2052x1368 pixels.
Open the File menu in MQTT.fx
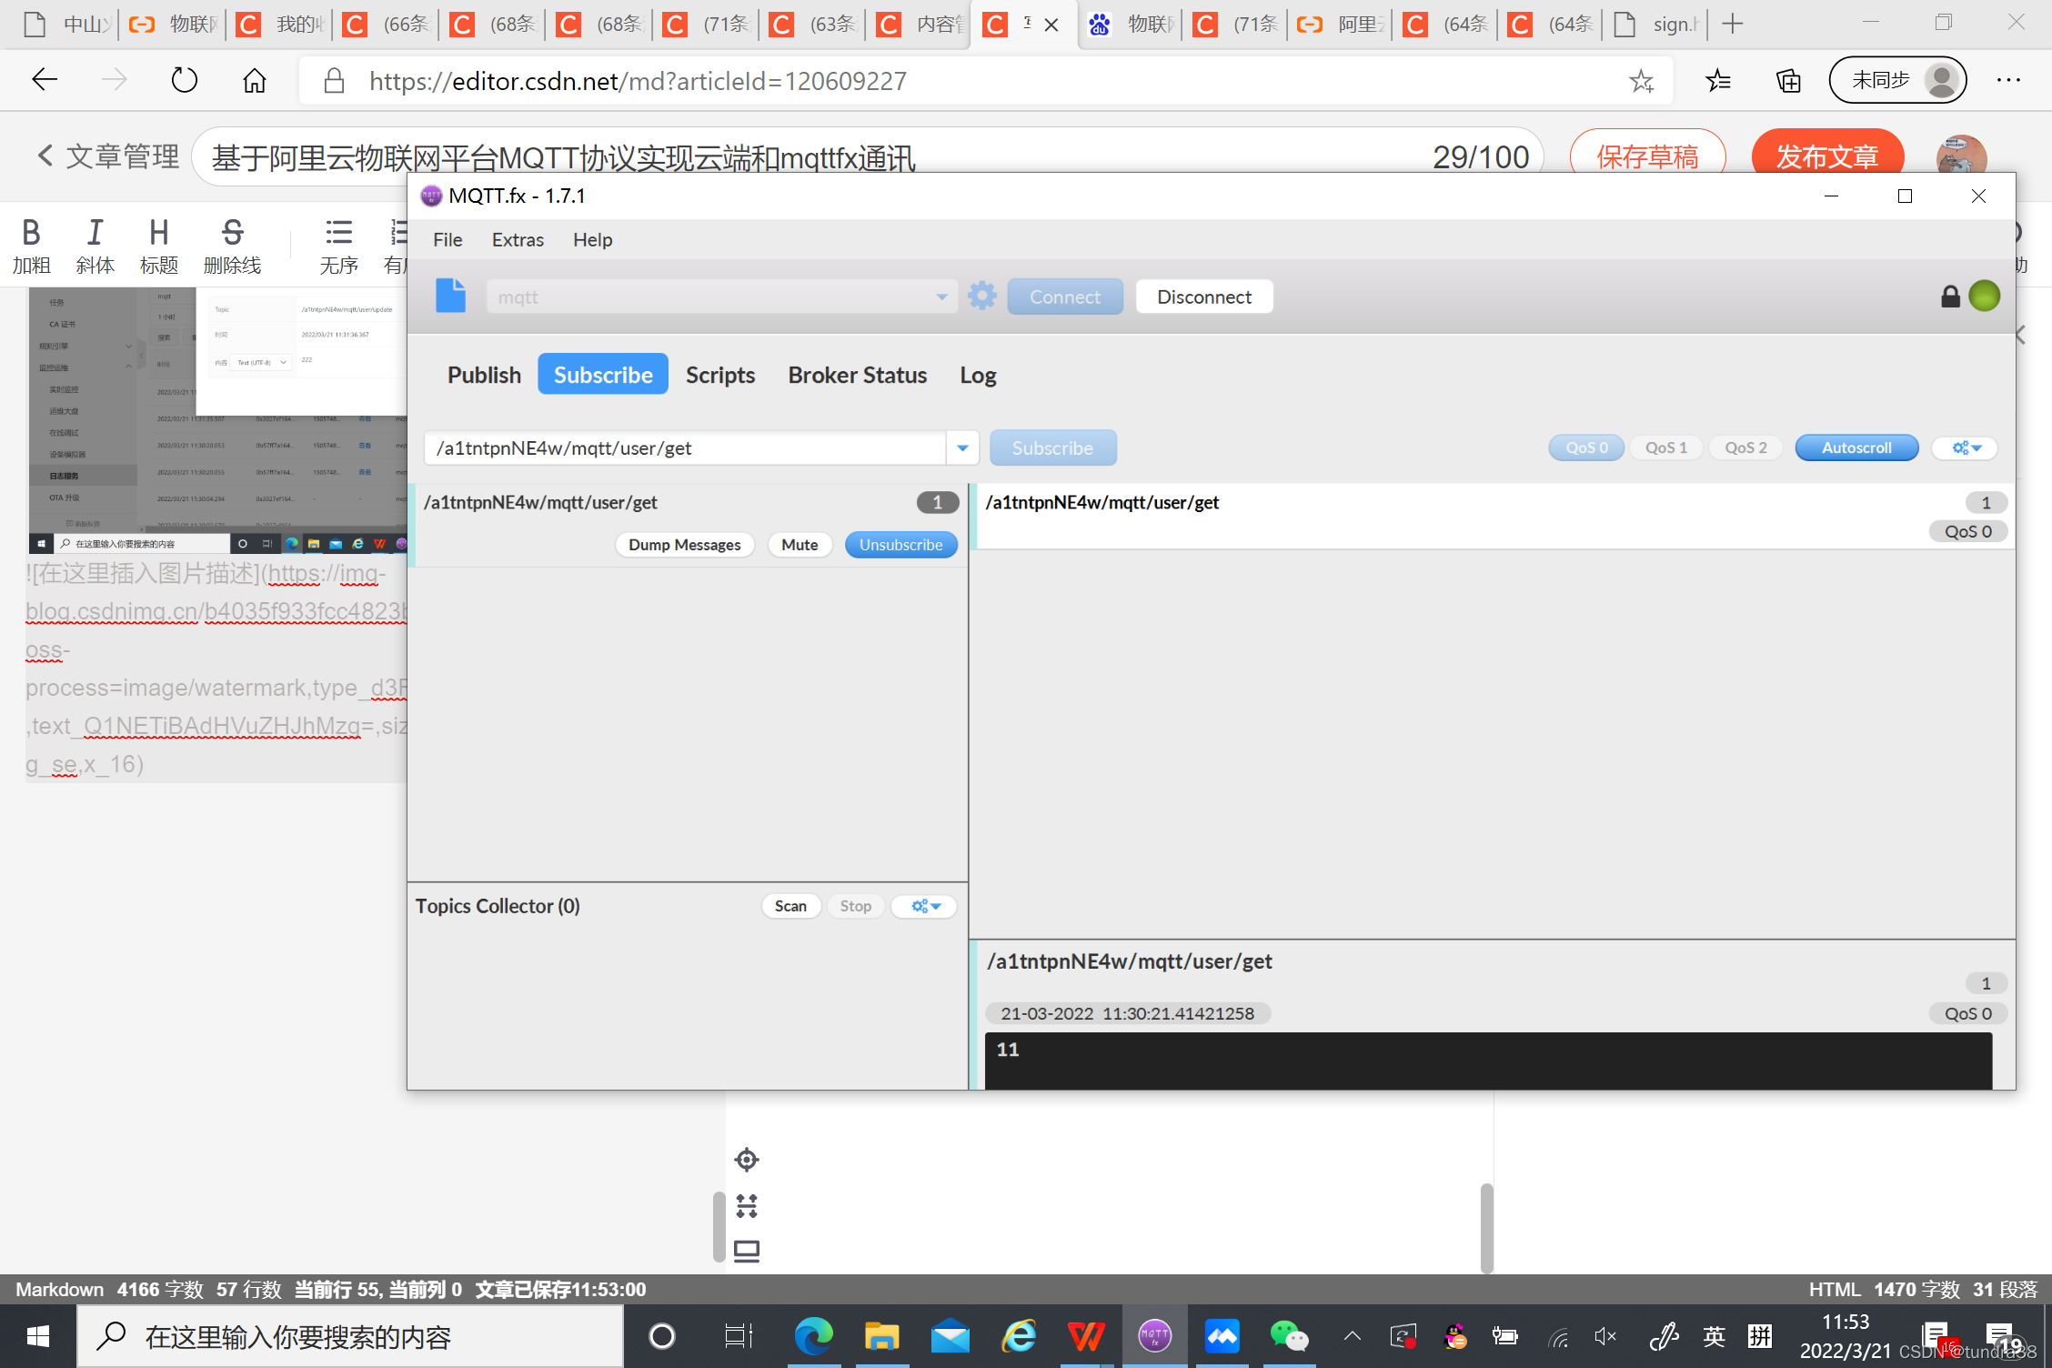tap(448, 239)
